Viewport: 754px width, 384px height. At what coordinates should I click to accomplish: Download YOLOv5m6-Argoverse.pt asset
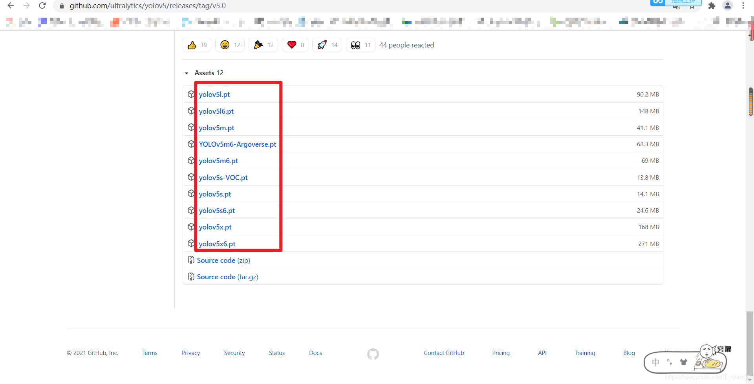point(238,144)
